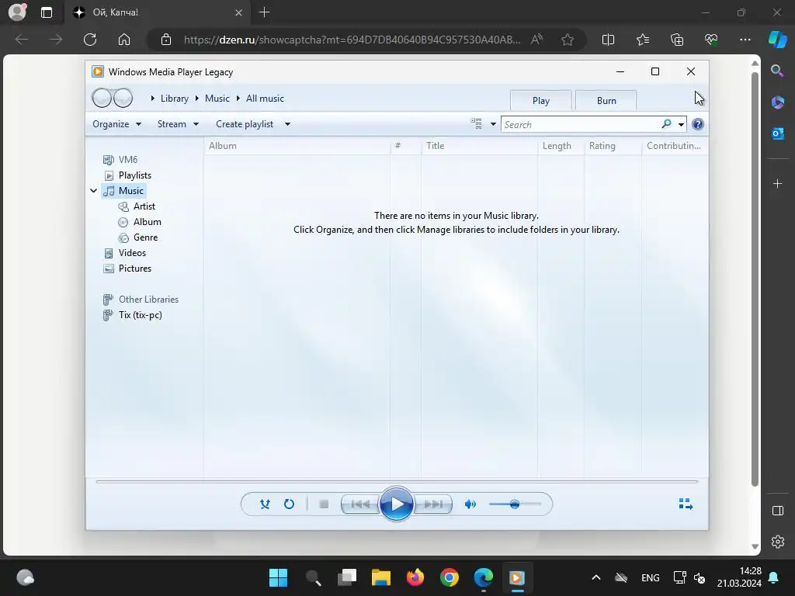Open the Stream dropdown menu

pyautogui.click(x=178, y=124)
